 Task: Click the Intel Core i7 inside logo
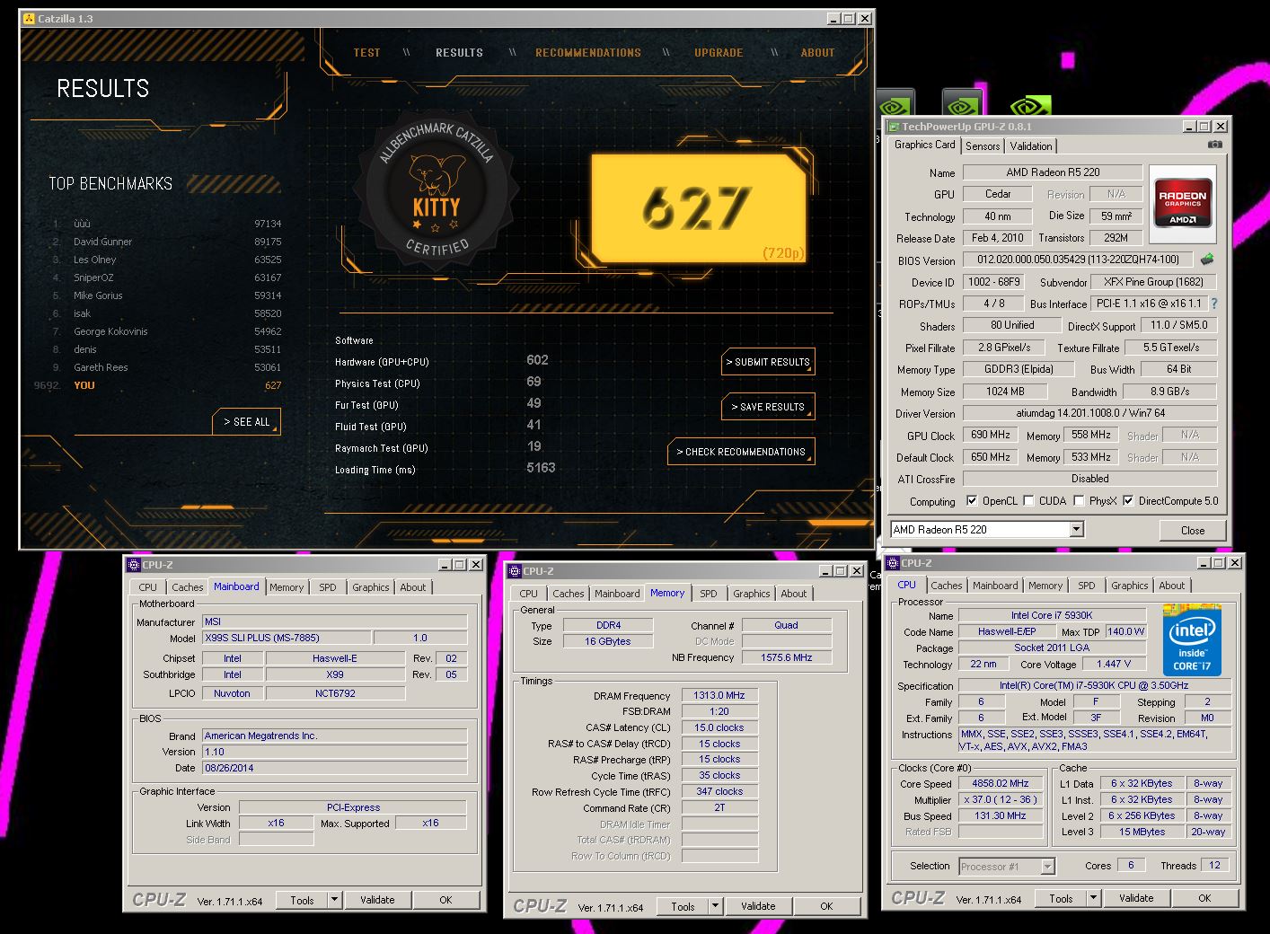pos(1192,640)
